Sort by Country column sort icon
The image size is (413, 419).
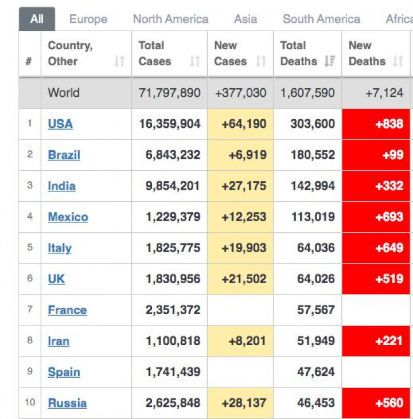119,61
